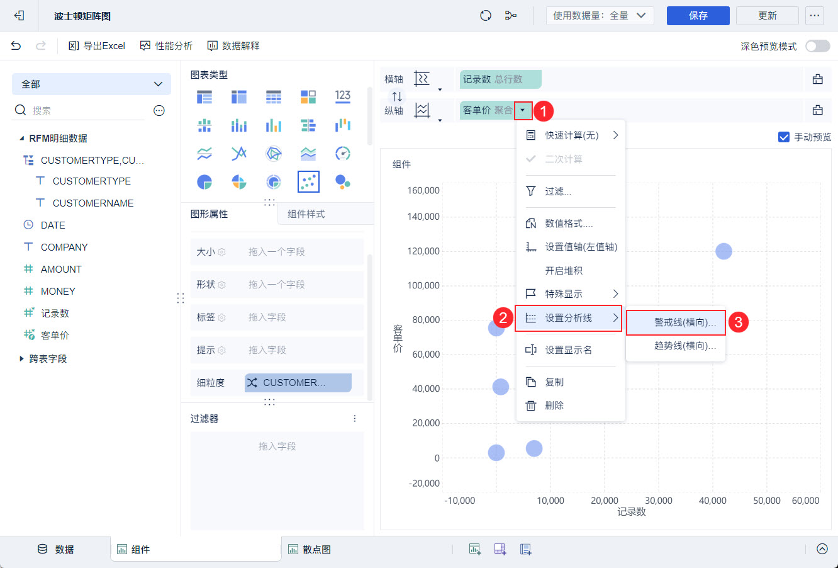838x568 pixels.
Task: Click 导出Excel in the toolbar
Action: (x=97, y=46)
